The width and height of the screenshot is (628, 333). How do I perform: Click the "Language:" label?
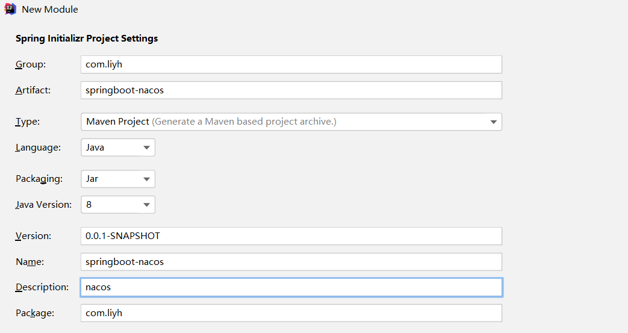38,148
